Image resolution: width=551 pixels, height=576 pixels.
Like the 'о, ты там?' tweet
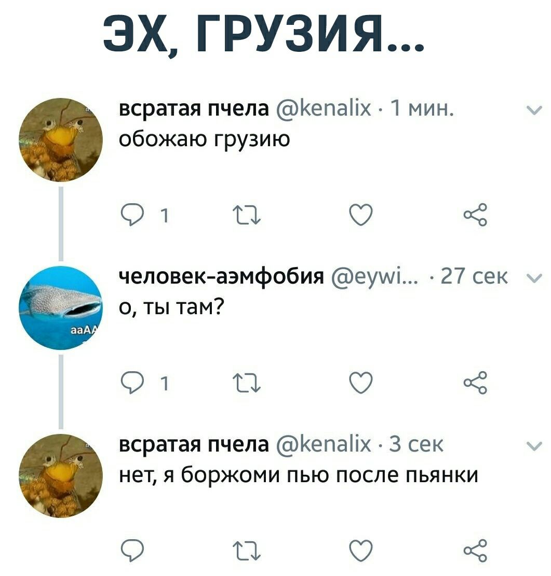[x=361, y=383]
